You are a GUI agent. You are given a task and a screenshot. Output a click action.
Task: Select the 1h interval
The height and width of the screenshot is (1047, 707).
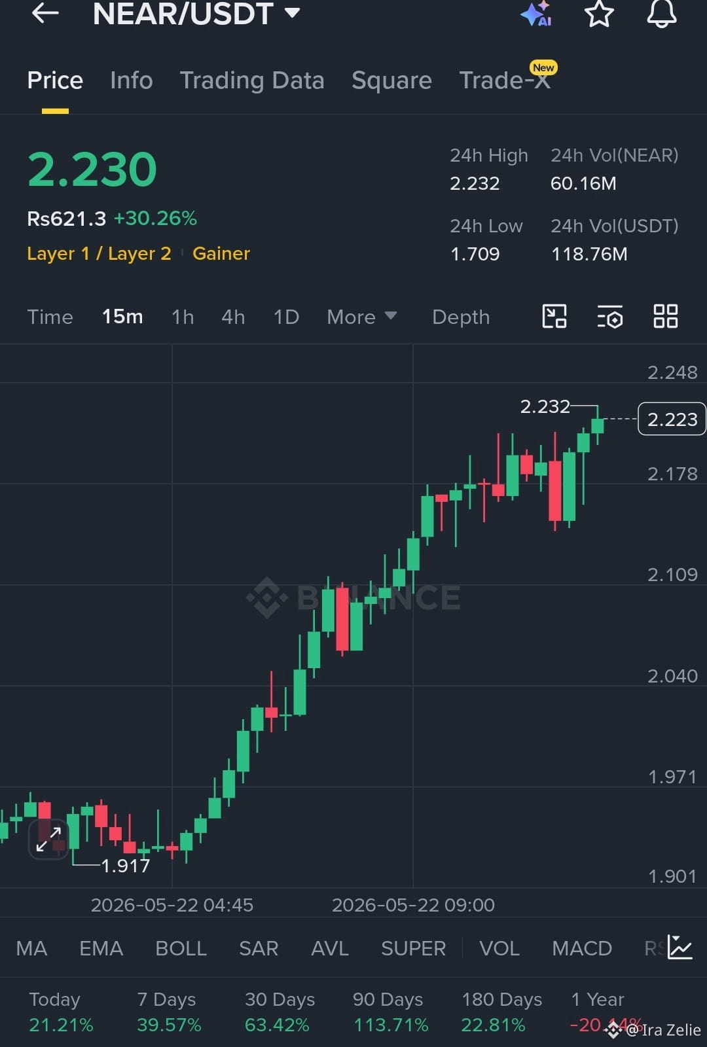point(183,317)
